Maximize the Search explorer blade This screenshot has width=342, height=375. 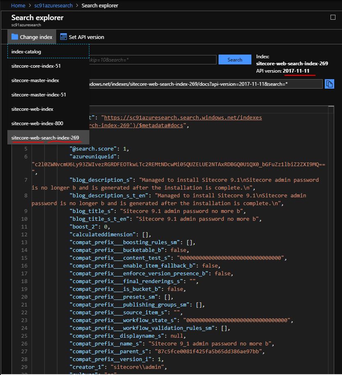pyautogui.click(x=333, y=17)
